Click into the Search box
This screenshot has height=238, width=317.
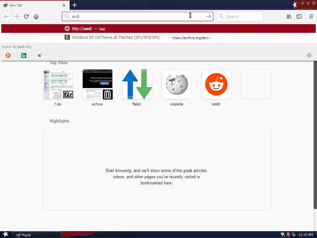pos(240,16)
